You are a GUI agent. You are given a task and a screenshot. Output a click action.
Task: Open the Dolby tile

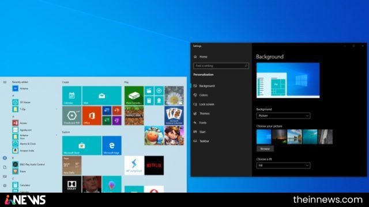[x=71, y=184]
